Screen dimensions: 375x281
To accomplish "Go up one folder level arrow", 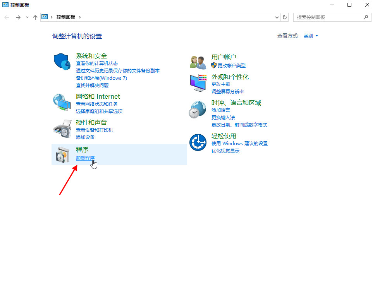I will 35,17.
